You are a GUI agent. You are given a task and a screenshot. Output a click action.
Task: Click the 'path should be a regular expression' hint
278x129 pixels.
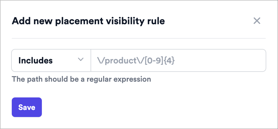81,79
